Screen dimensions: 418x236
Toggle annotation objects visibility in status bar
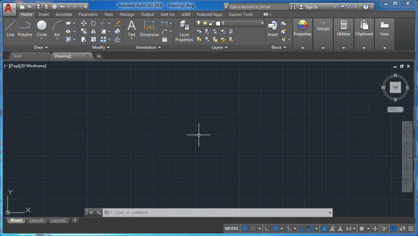click(x=324, y=229)
